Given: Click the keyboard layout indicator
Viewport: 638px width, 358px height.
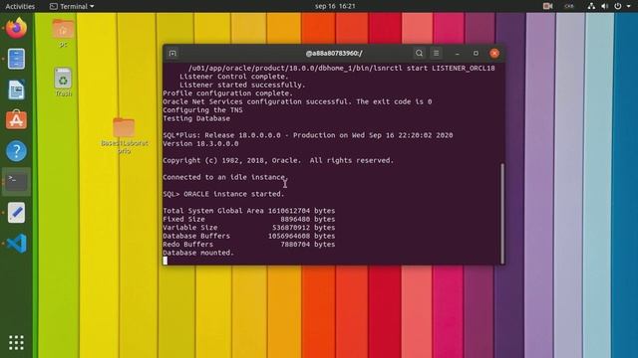Looking at the screenshot, I should pyautogui.click(x=569, y=6).
